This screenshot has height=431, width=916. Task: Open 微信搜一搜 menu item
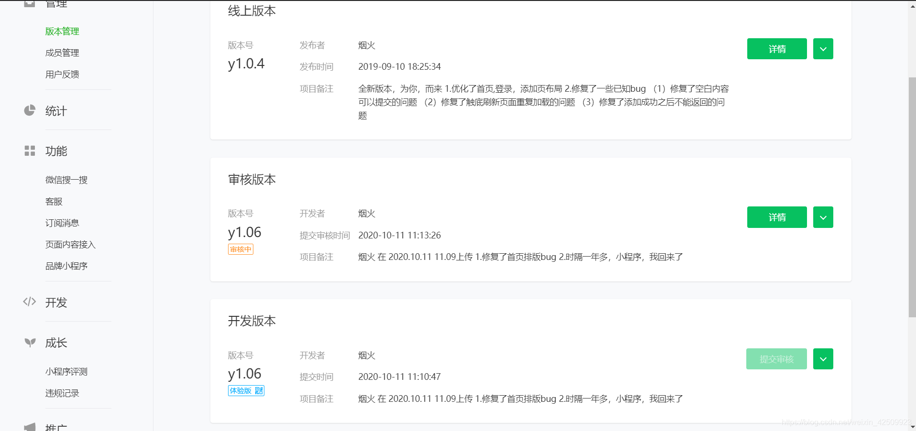tap(66, 180)
